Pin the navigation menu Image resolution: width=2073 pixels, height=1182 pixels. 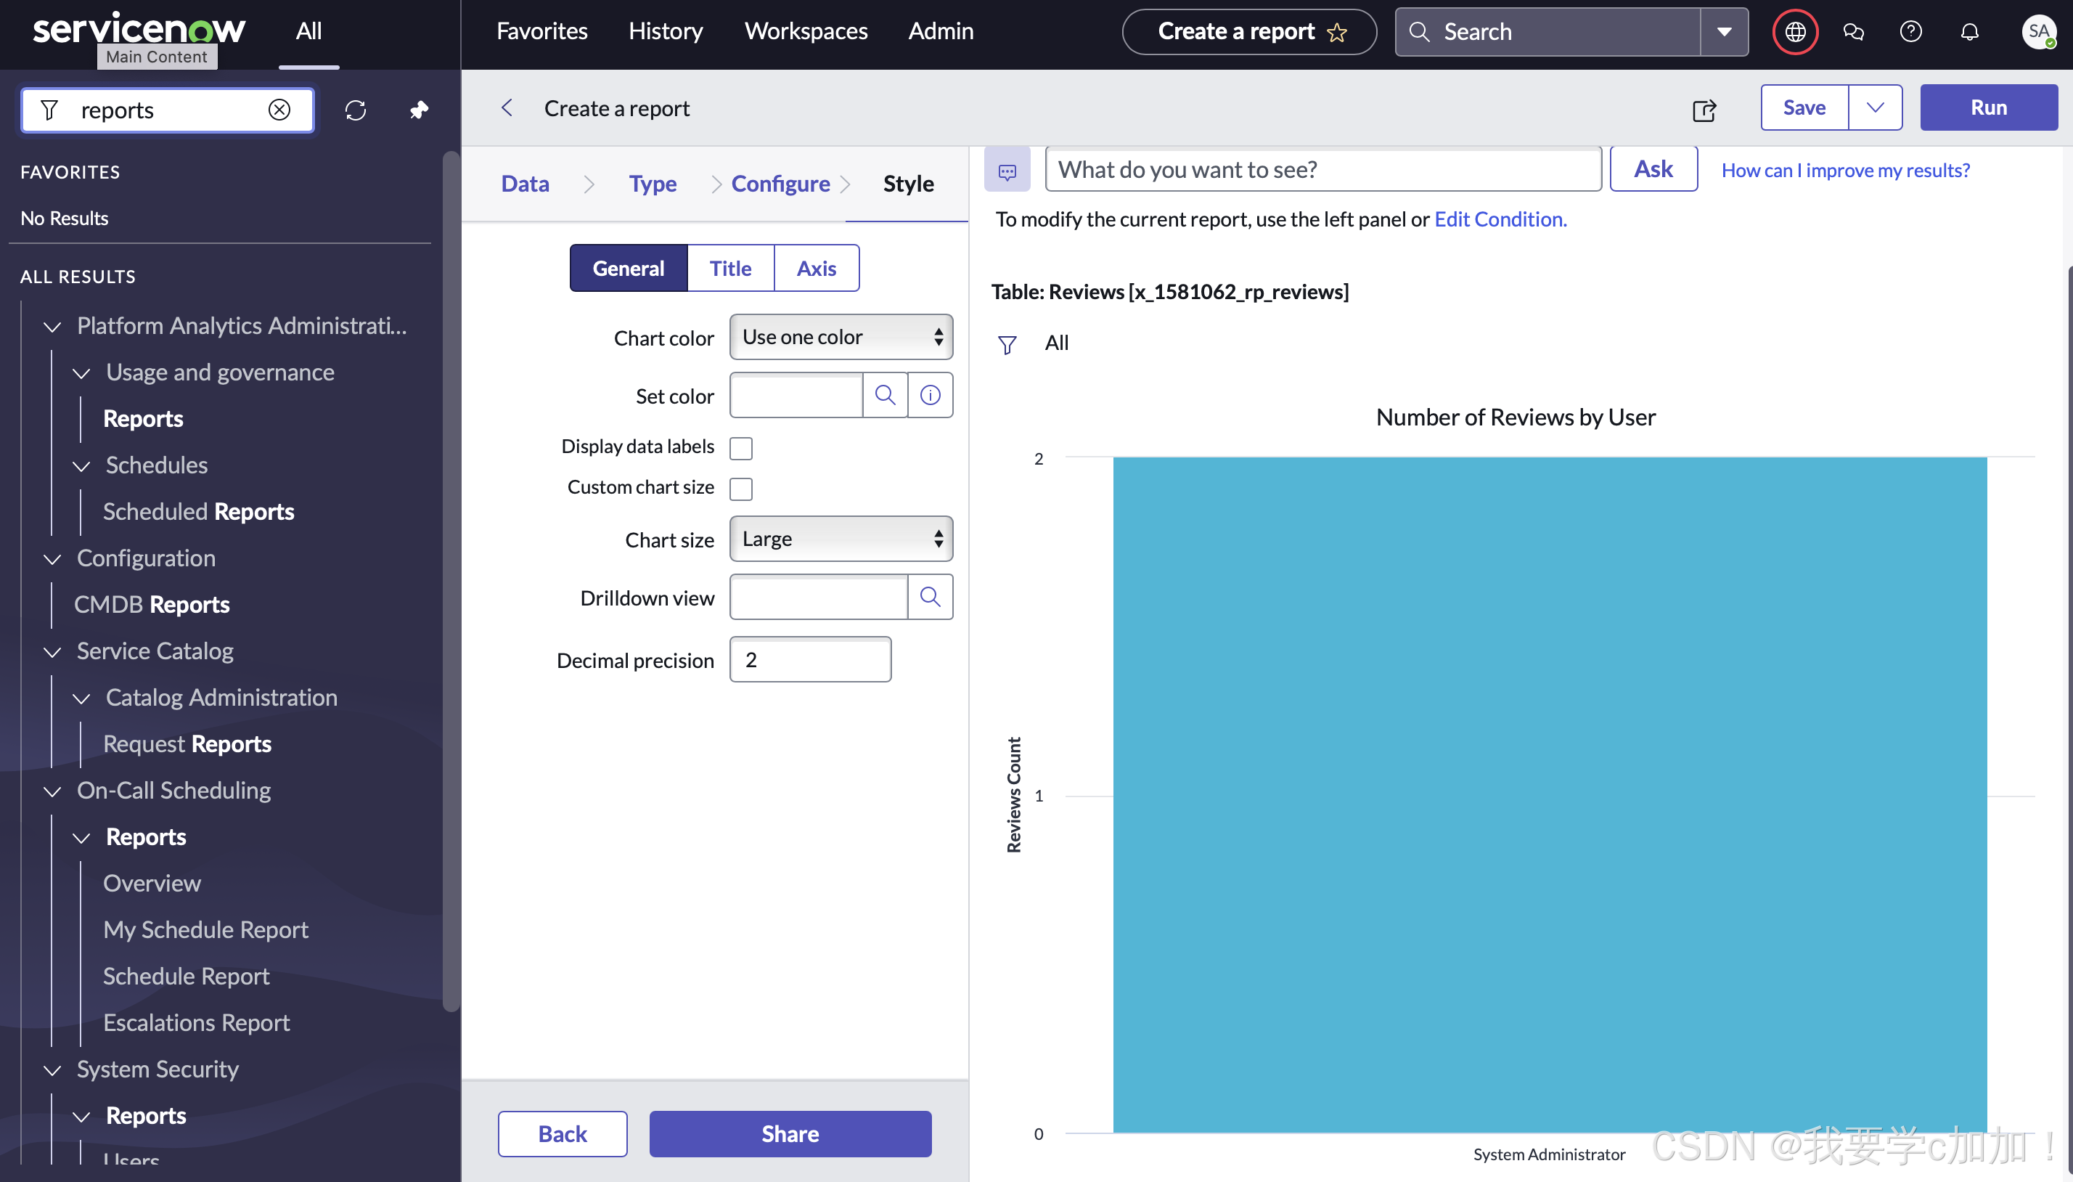(x=419, y=110)
